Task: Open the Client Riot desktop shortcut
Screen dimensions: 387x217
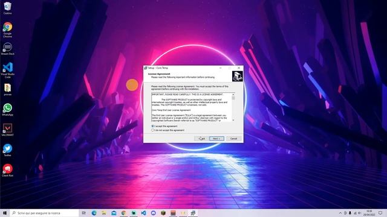Action: tap(7, 171)
